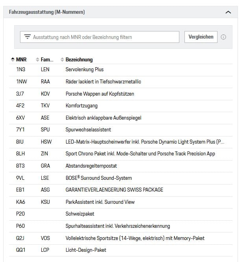The height and width of the screenshot is (262, 247).
Task: Select the Komfortzugang entry
Action: 81,106
